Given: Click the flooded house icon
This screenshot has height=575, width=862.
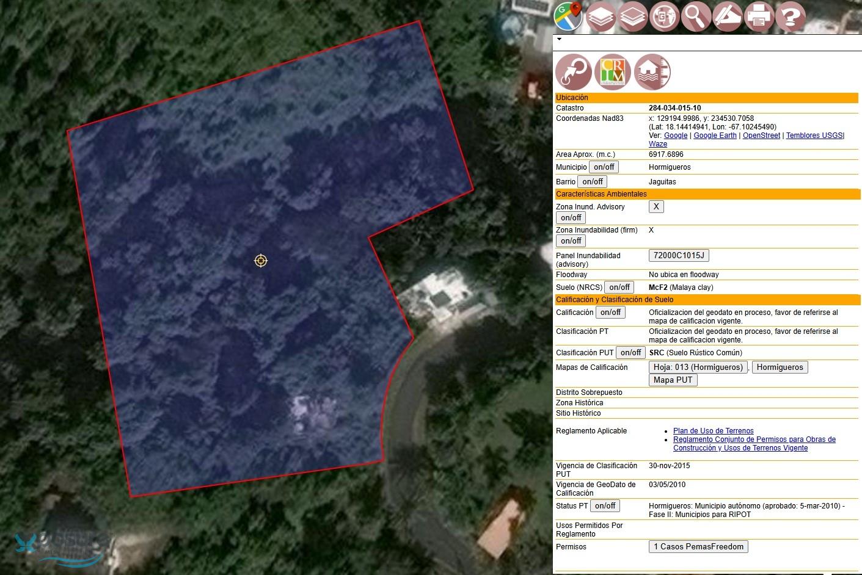Looking at the screenshot, I should 652,72.
